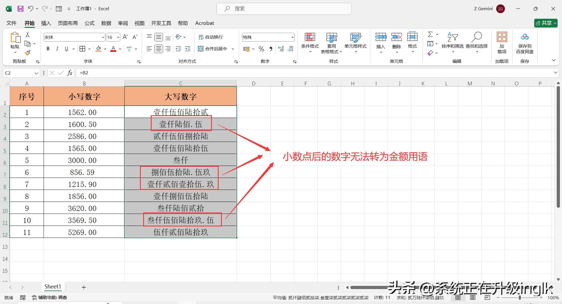Expand the font size dropdown
Image resolution: width=562 pixels, height=304 pixels.
click(x=118, y=37)
